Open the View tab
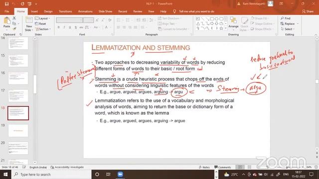 [x=151, y=11]
